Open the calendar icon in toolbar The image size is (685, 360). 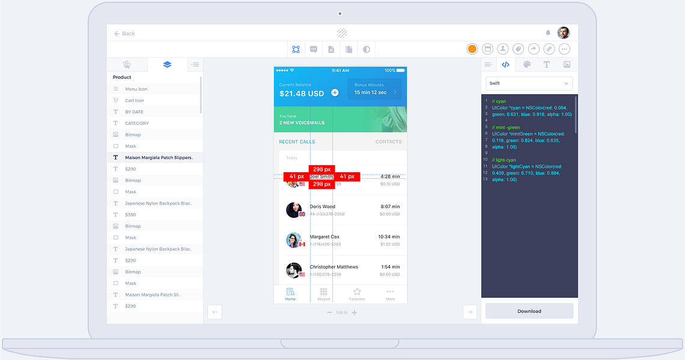pyautogui.click(x=487, y=49)
